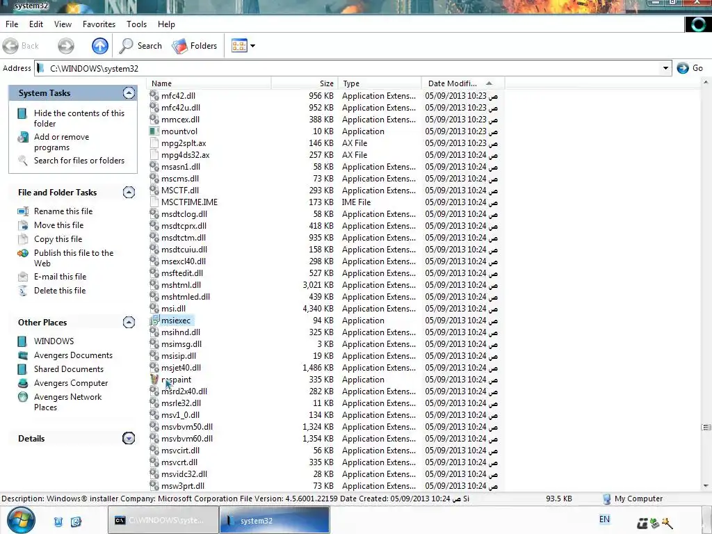This screenshot has width=712, height=534.
Task: Click the first quick launch icon
Action: pos(58,521)
